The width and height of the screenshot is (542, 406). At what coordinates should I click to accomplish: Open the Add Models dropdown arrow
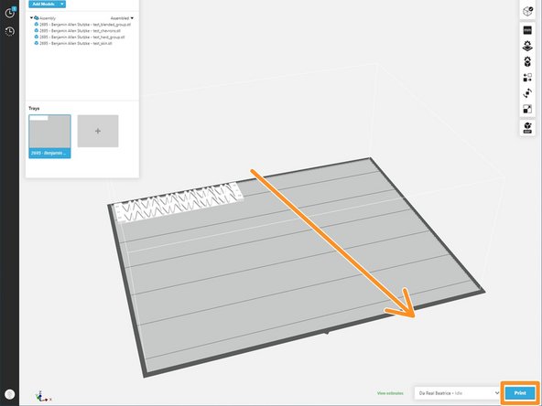(x=62, y=4)
